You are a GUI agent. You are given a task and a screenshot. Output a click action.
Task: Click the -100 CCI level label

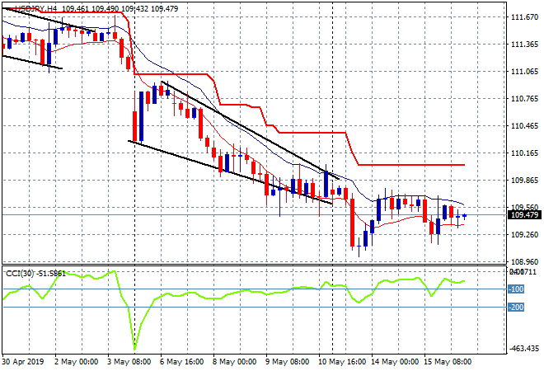(516, 289)
